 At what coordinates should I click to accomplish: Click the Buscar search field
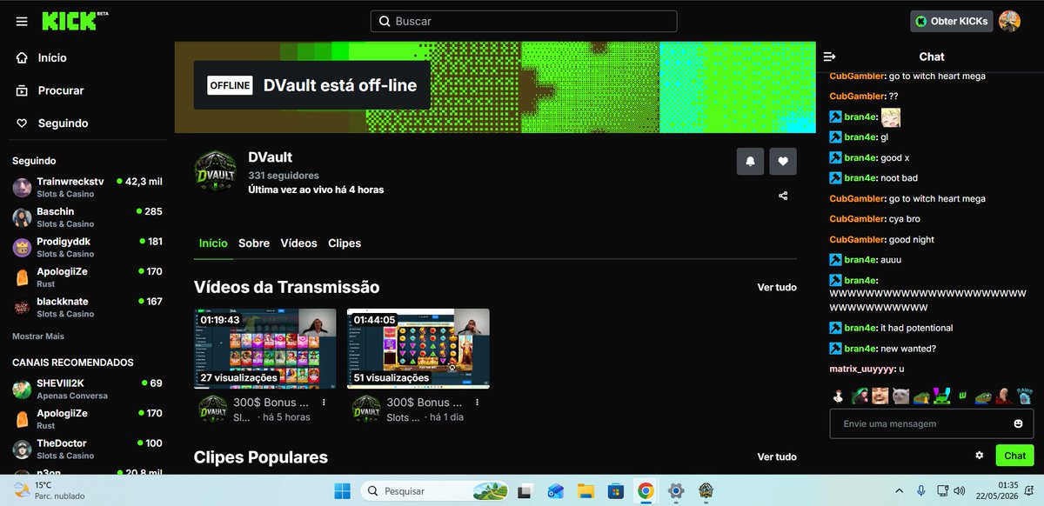pyautogui.click(x=524, y=21)
